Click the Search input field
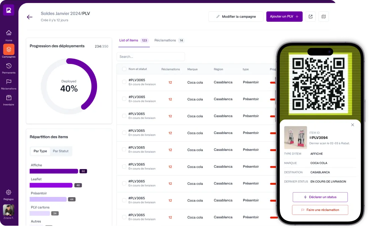 click(151, 56)
